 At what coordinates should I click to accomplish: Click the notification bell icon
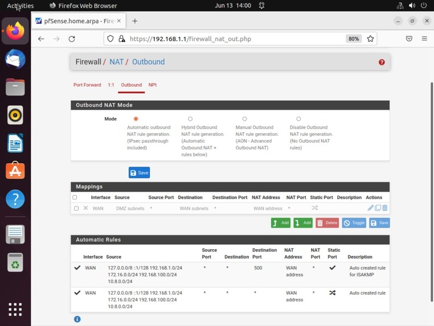coord(261,6)
